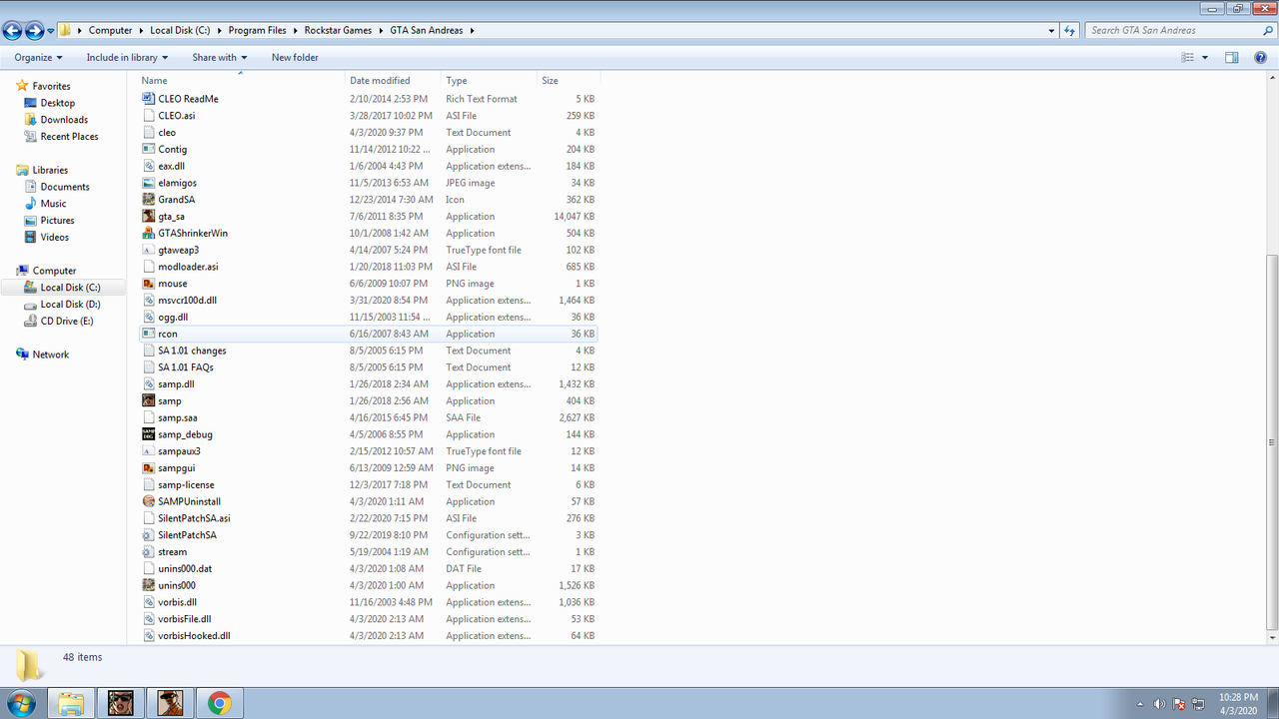Select Local Disk (D:) in navigation pane
Screen dimensions: 1279x719
(70, 305)
